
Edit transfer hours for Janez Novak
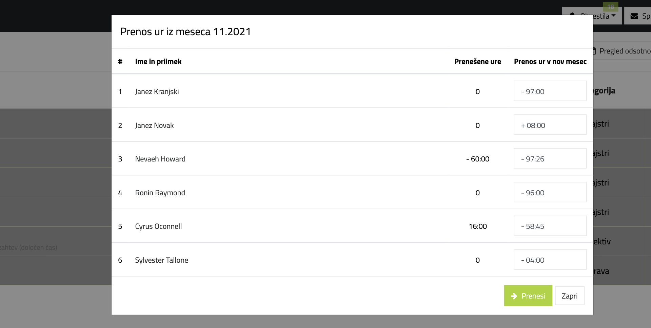click(x=550, y=125)
